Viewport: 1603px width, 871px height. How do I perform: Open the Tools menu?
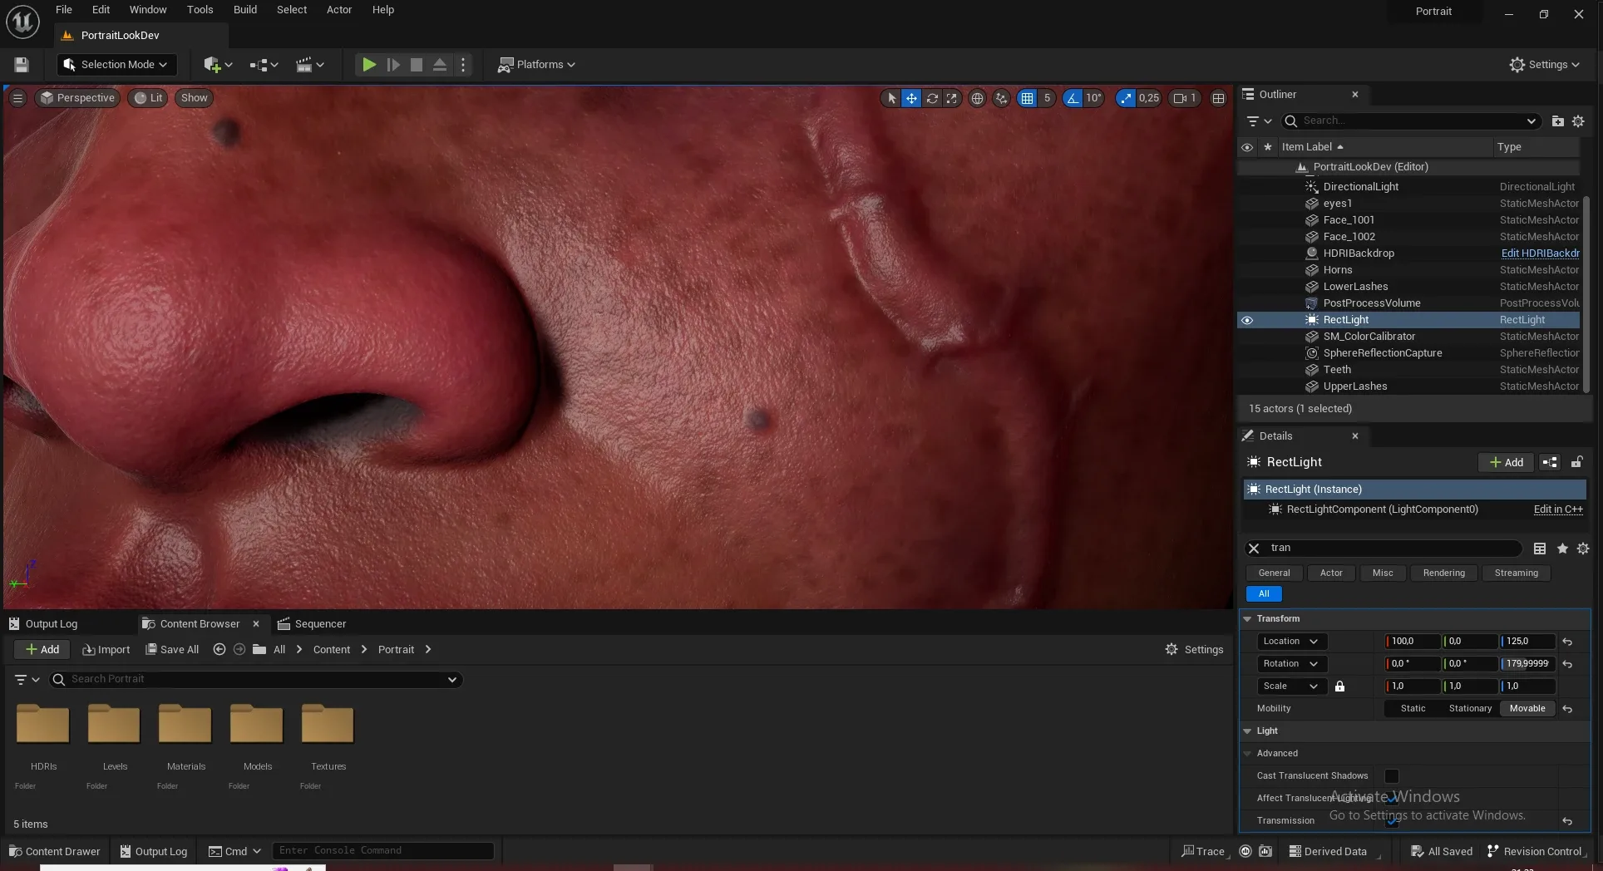pyautogui.click(x=200, y=10)
